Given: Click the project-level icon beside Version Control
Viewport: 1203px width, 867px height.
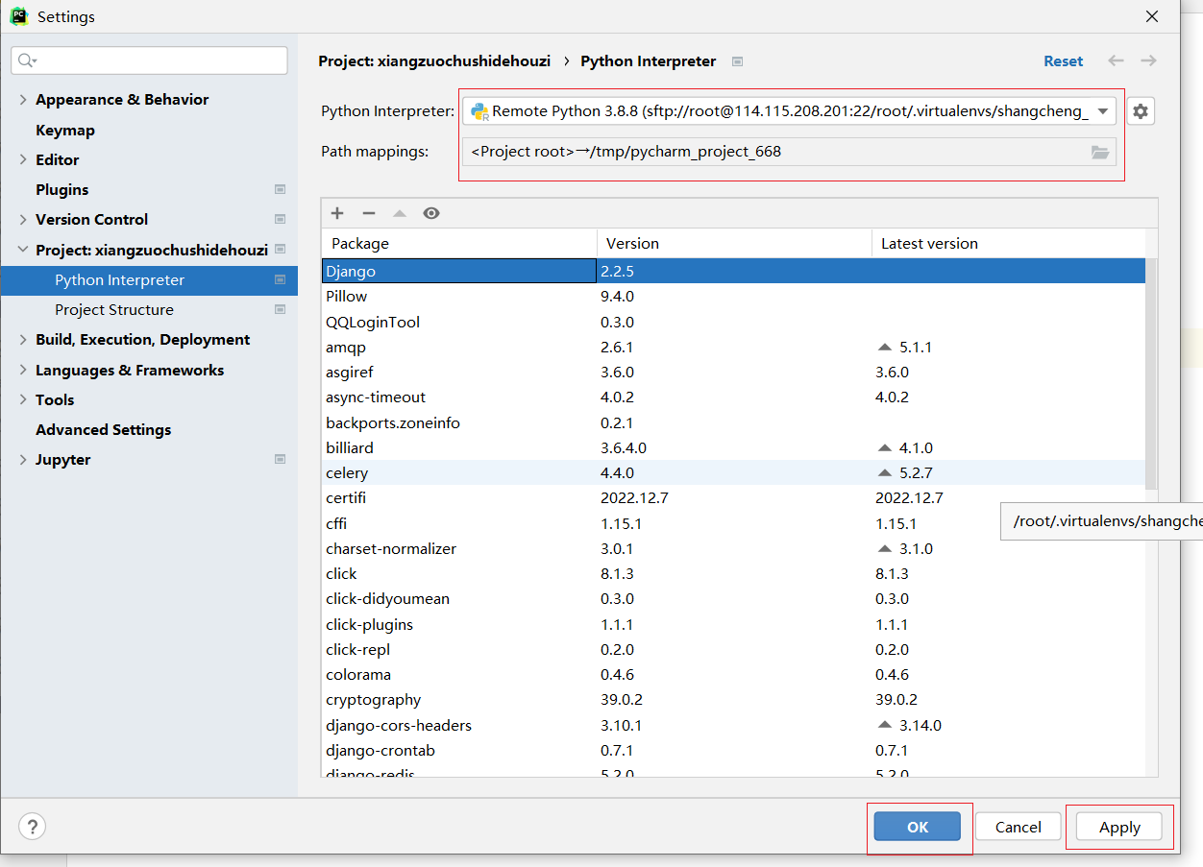Looking at the screenshot, I should pos(280,219).
